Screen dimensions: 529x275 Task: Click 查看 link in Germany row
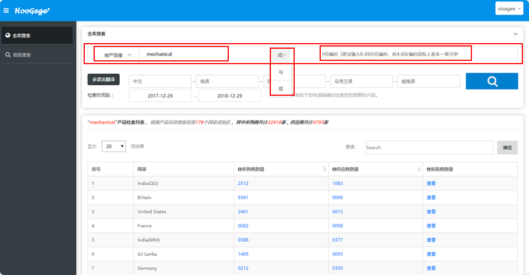[431, 268]
